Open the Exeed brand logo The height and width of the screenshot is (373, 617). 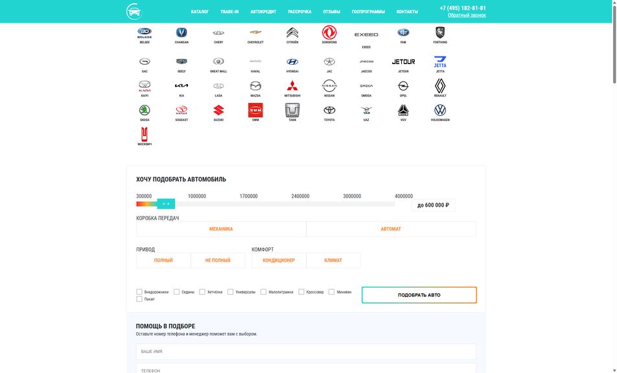(366, 34)
